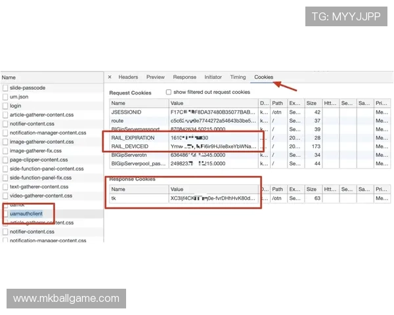The image size is (394, 315).
Task: Click /otn path in the tk row
Action: [276, 198]
